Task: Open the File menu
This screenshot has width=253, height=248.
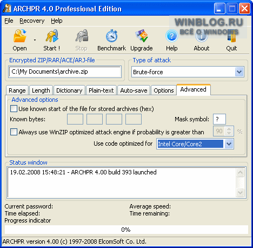Action: pyautogui.click(x=9, y=21)
